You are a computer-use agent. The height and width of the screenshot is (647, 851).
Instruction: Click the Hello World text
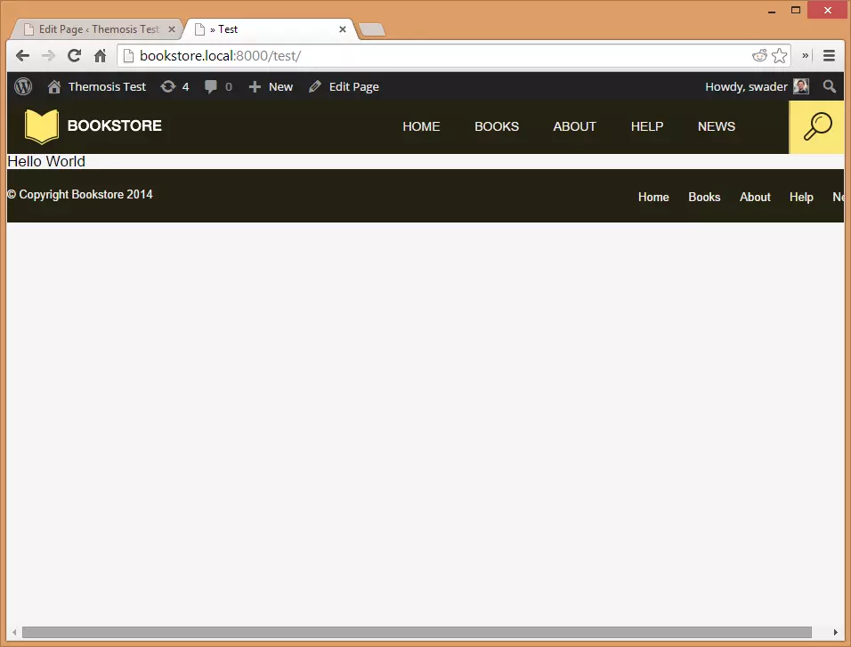46,161
